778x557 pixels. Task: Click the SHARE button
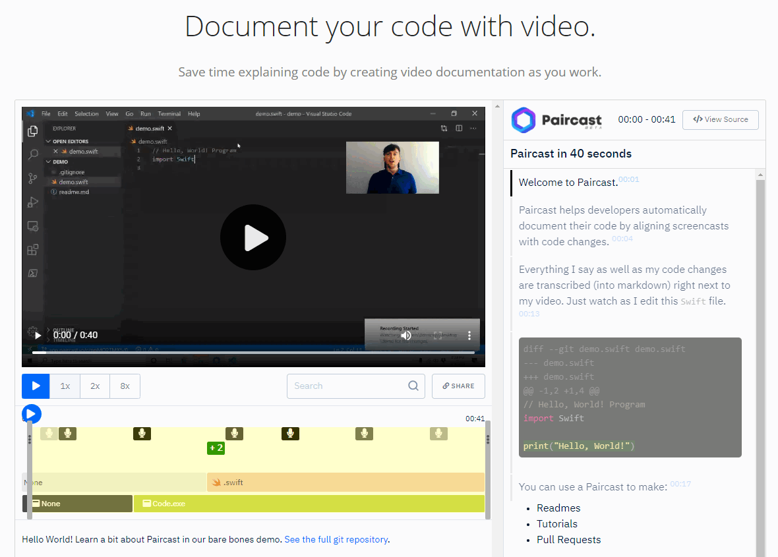(x=458, y=386)
